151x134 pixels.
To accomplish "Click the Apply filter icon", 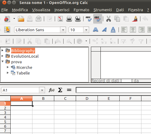I will click(132, 41).
